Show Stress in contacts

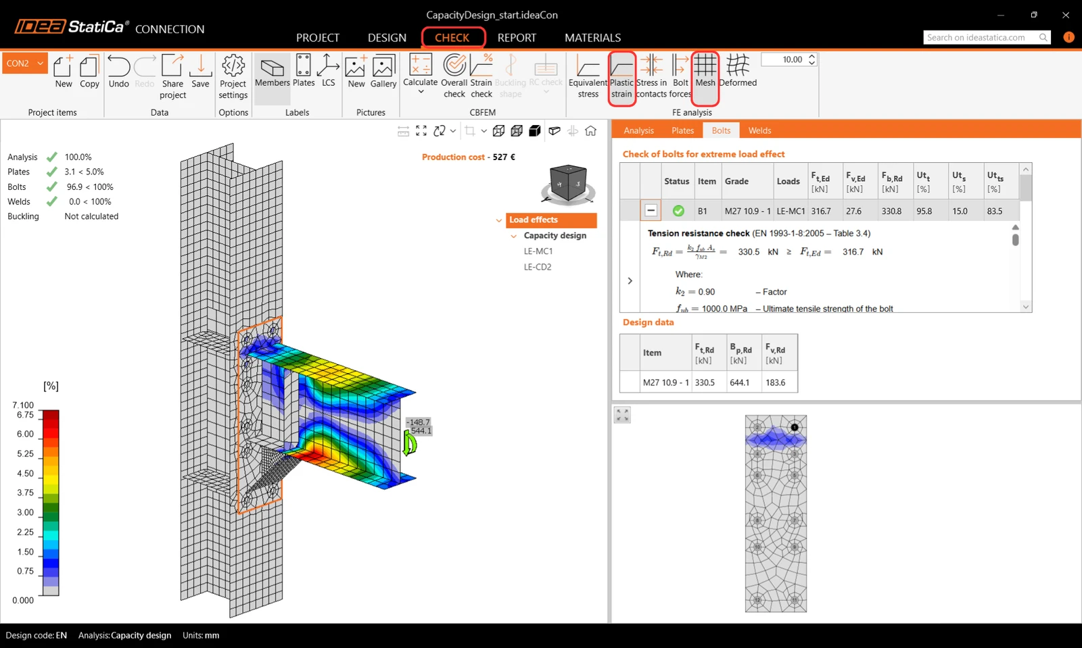652,76
